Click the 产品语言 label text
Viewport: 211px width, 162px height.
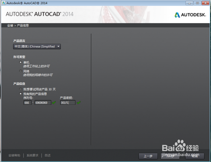point(19,41)
